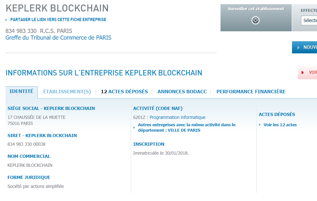The image size is (317, 201).
Task: Open the Programmation informatique activity link
Action: 177,117
